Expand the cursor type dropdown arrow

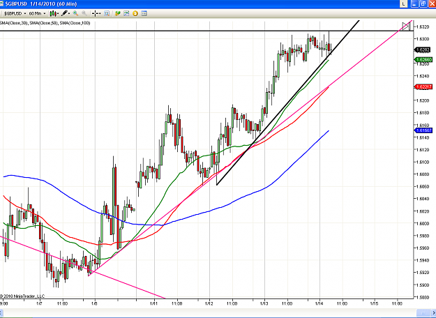[x=100, y=13]
